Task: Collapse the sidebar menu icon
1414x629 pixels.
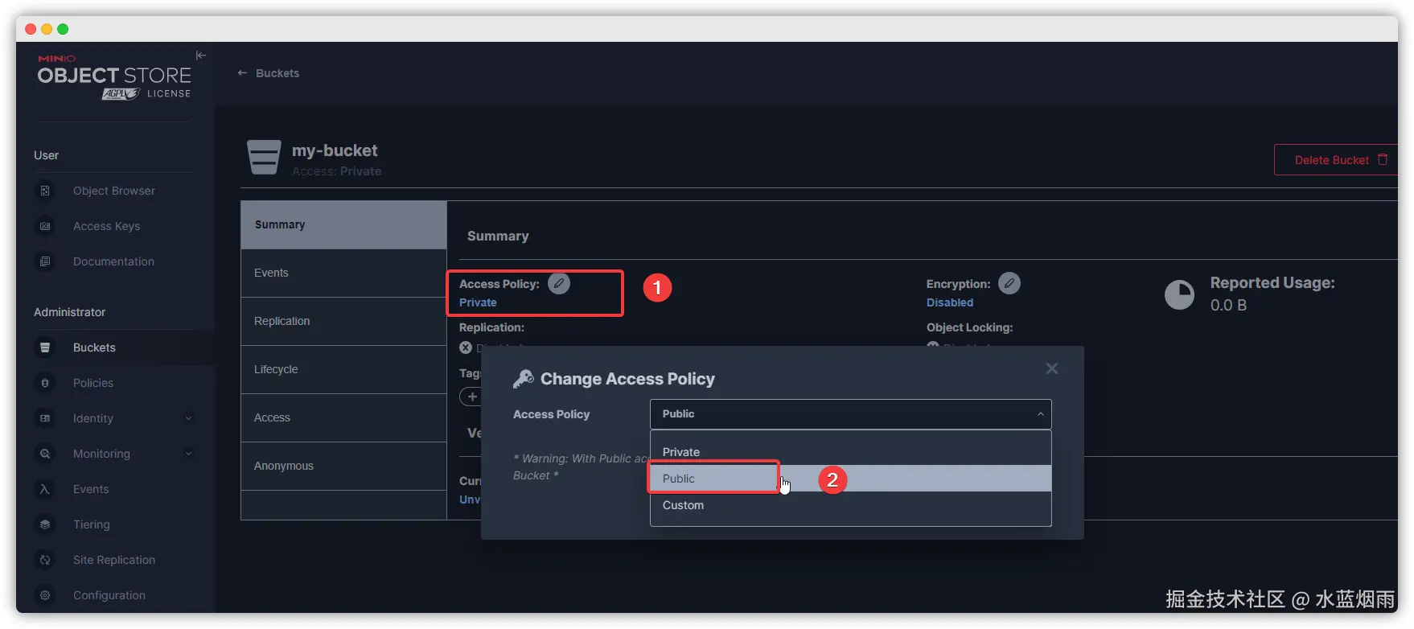Action: click(x=201, y=55)
